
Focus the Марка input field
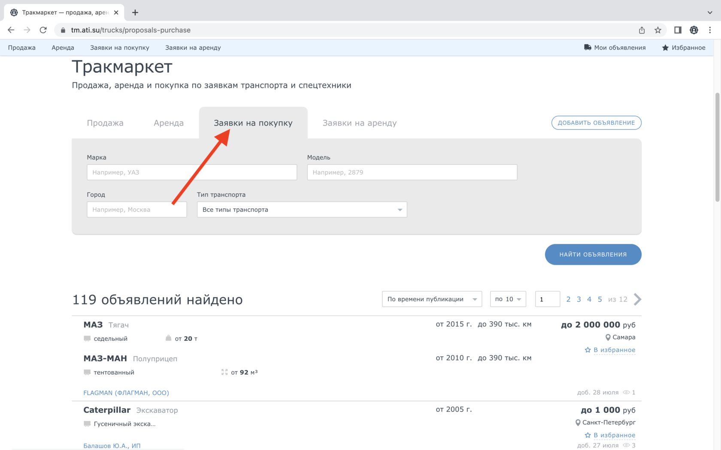tap(192, 172)
